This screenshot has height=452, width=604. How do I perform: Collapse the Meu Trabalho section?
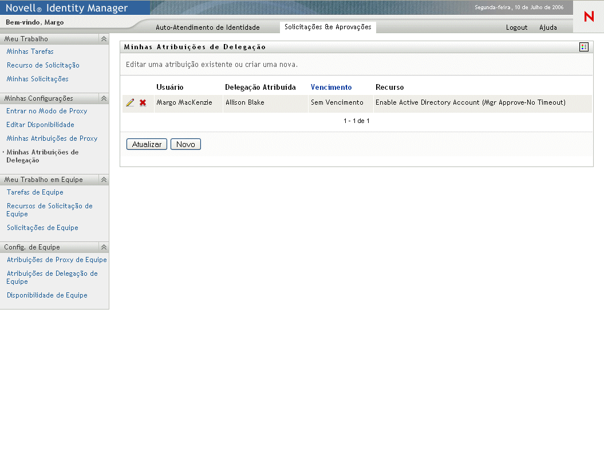click(104, 39)
